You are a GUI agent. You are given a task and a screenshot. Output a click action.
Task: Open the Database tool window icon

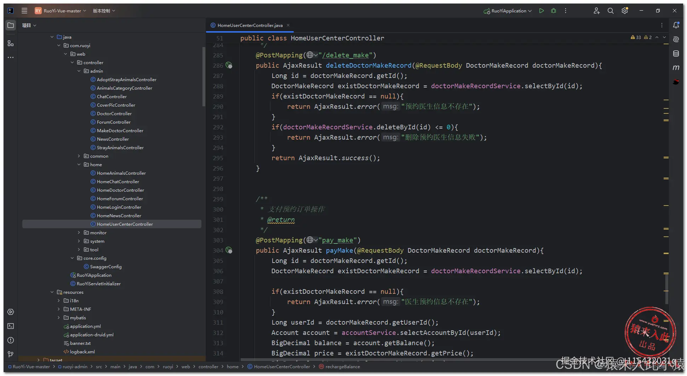pyautogui.click(x=676, y=54)
